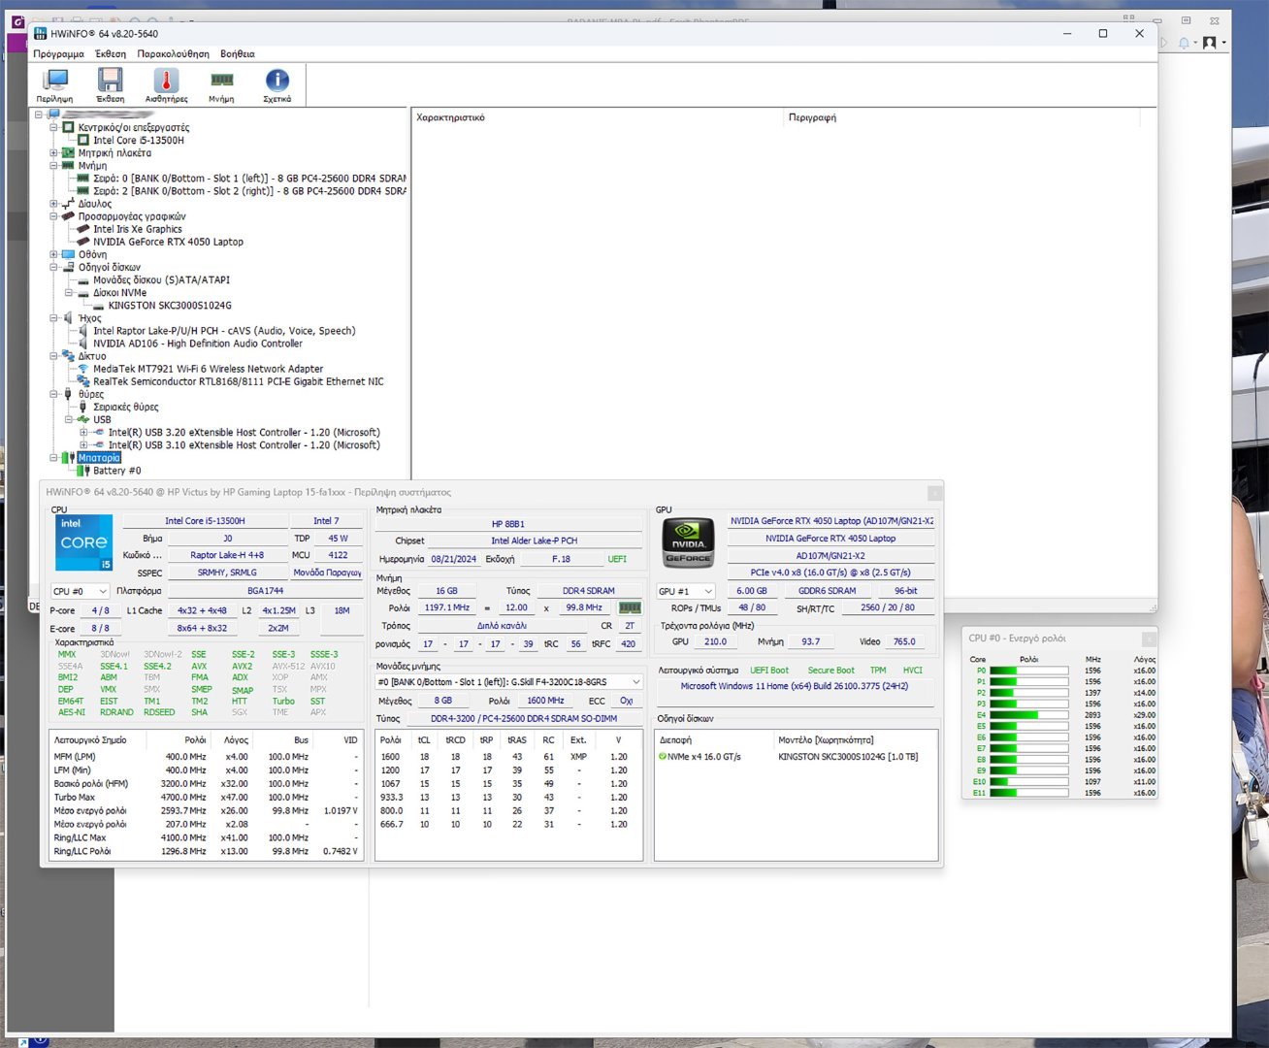Screen dimensions: 1269x1048
Task: Click the Turbo Max row in clocks table
Action: (206, 797)
